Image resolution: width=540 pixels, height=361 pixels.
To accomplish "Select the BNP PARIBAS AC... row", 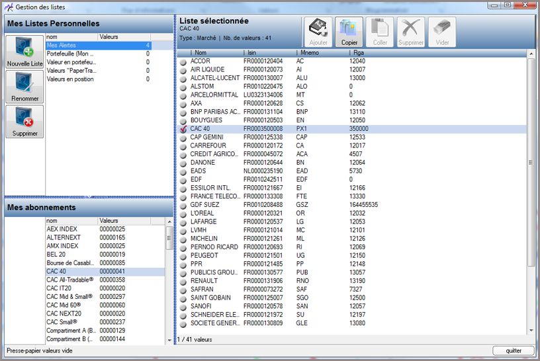I will tap(351, 112).
